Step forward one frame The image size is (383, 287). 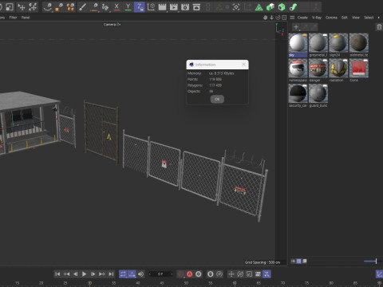(93, 274)
